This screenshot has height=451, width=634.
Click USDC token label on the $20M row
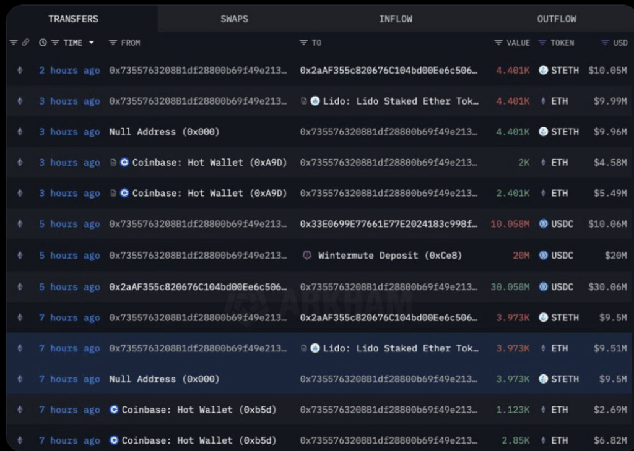tap(562, 256)
